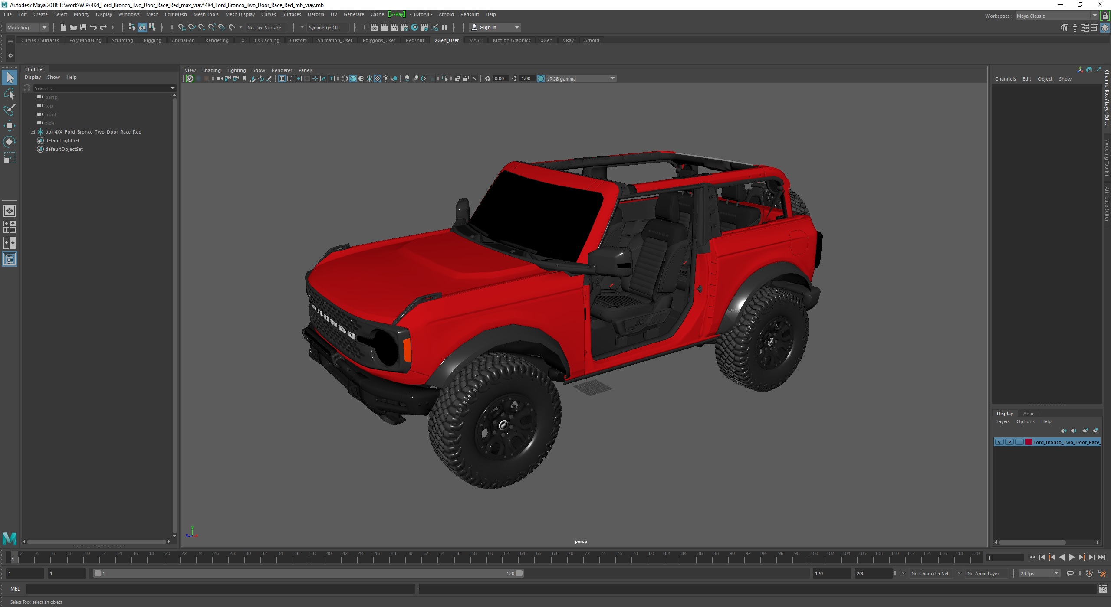The image size is (1111, 607).
Task: Toggle Wireframe display mode in viewport
Action: (345, 78)
